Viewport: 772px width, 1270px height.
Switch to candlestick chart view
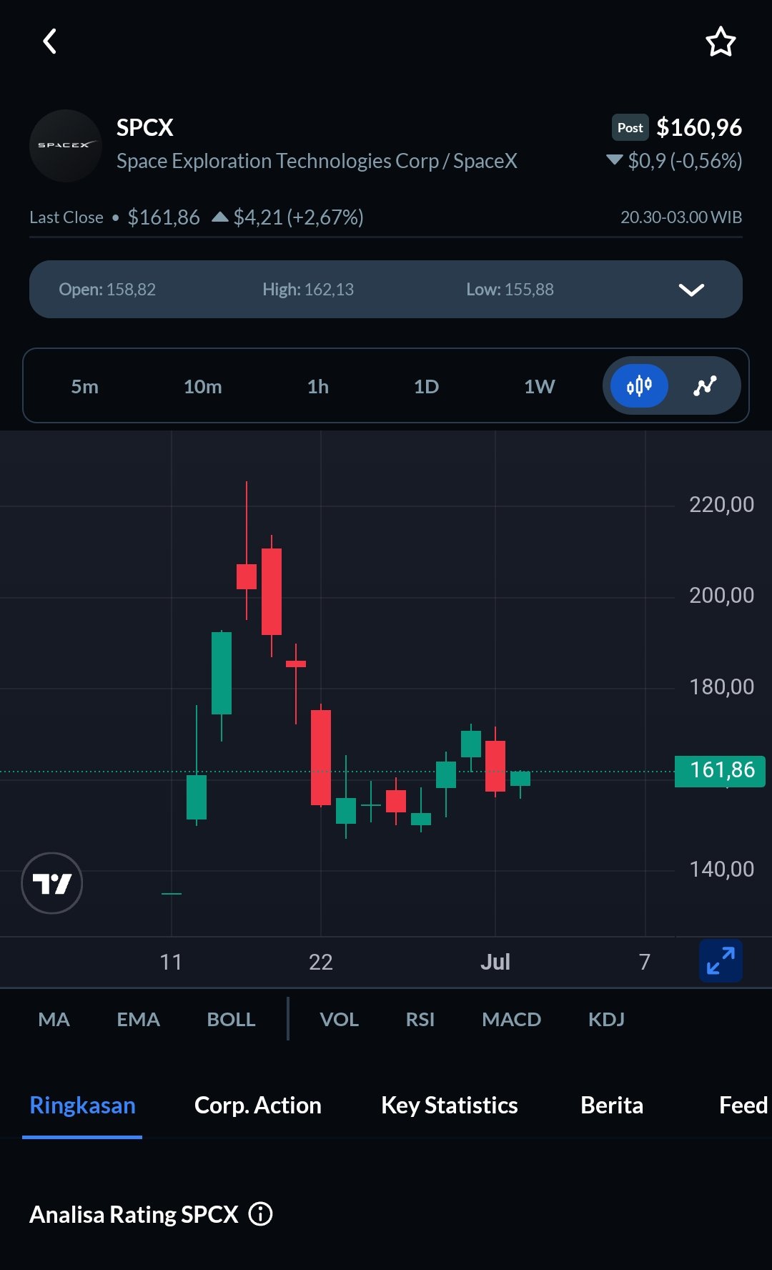(639, 386)
